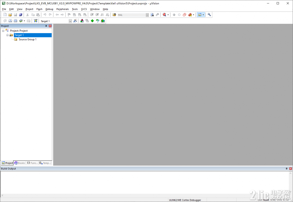Paste using the clipboard icon
Image resolution: width=293 pixels, height=202 pixels.
(x=38, y=15)
